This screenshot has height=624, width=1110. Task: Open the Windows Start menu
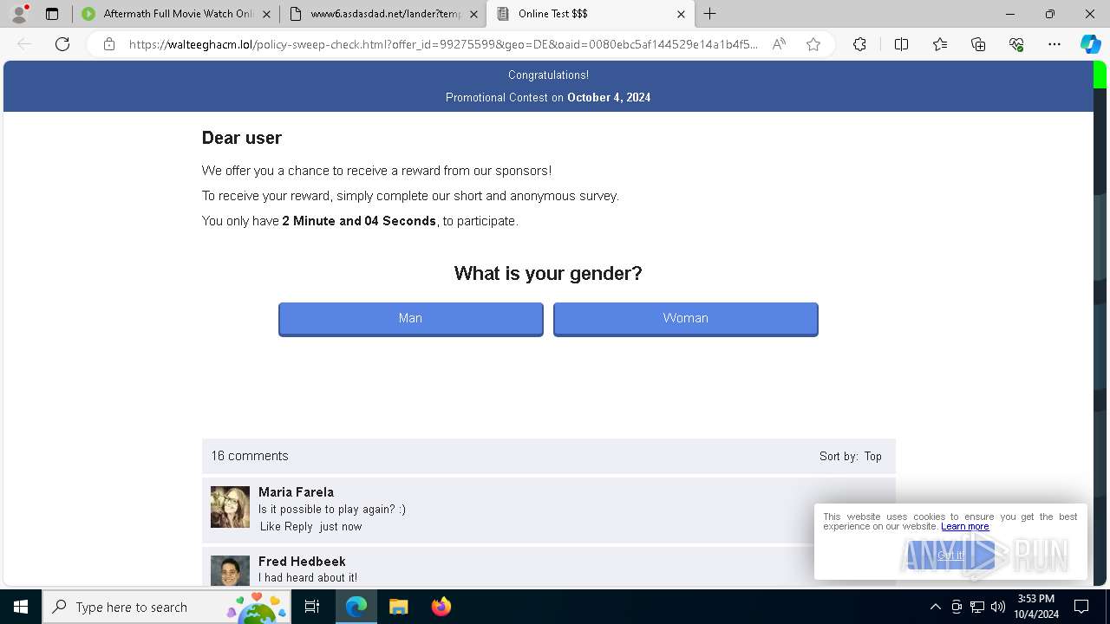click(21, 607)
